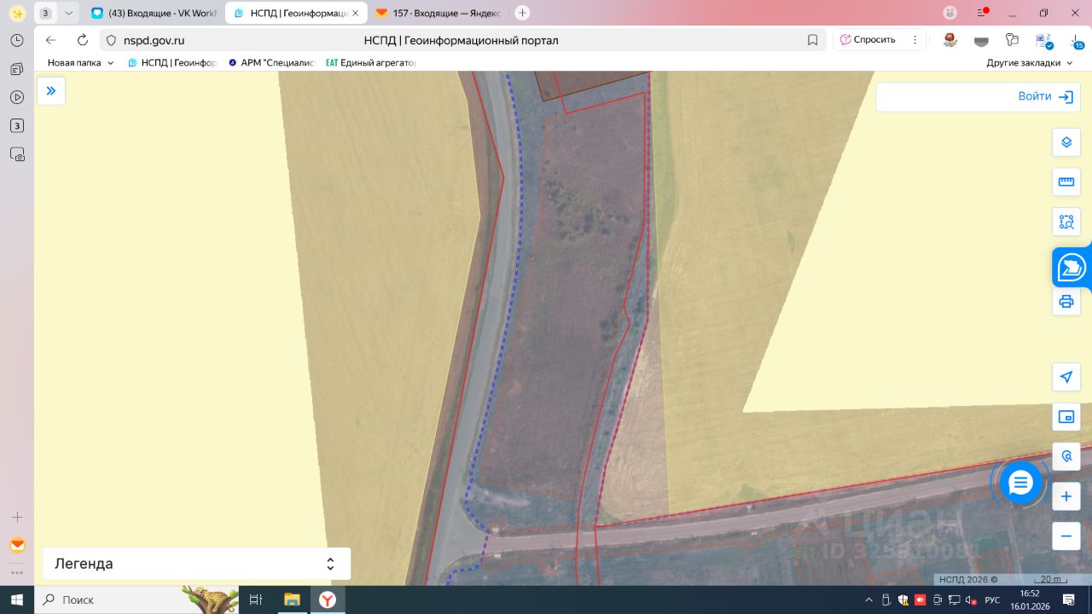This screenshot has width=1092, height=614.
Task: Open the Единый агрегатор bookmark
Action: click(371, 63)
